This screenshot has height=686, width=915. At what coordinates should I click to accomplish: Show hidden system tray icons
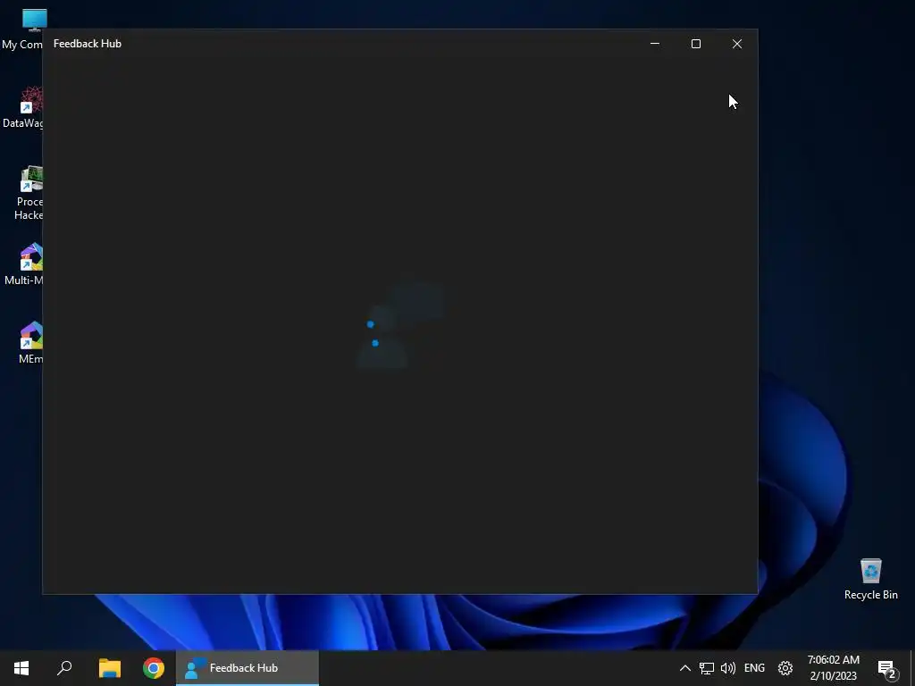[685, 668]
